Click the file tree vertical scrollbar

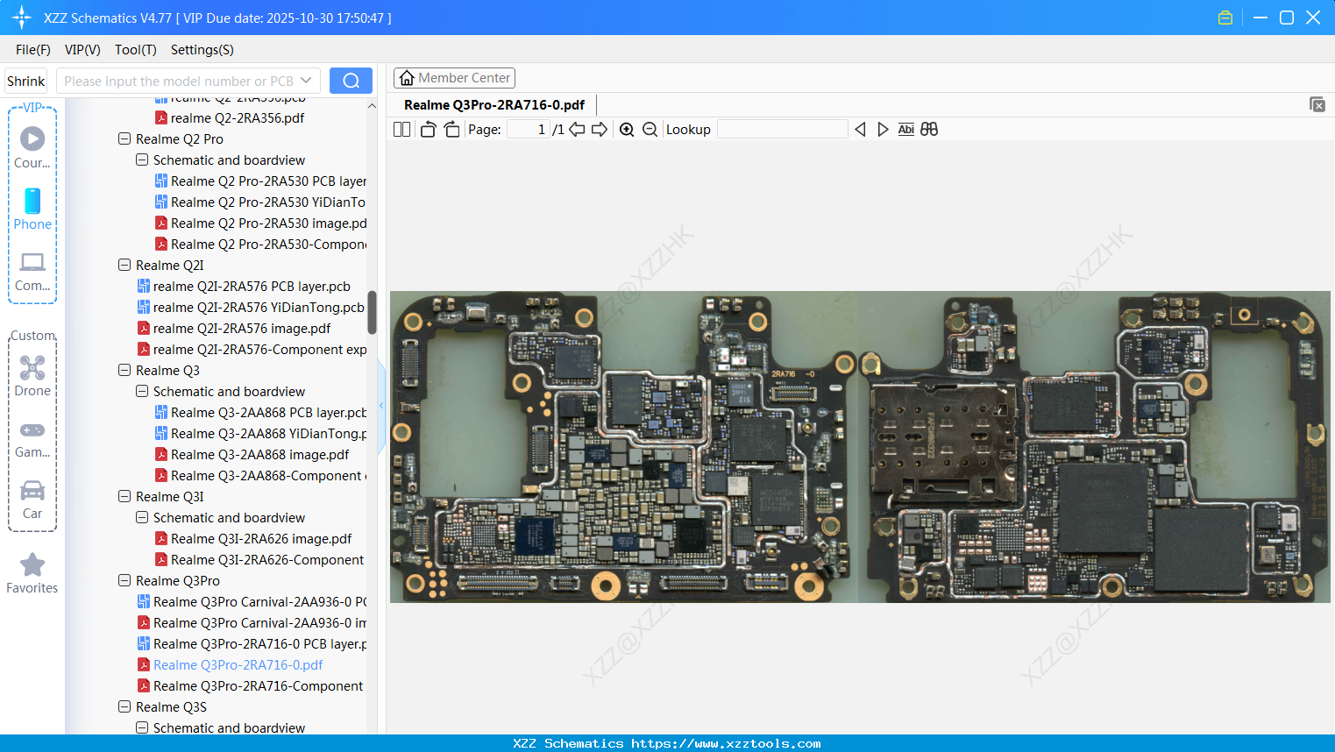click(372, 313)
